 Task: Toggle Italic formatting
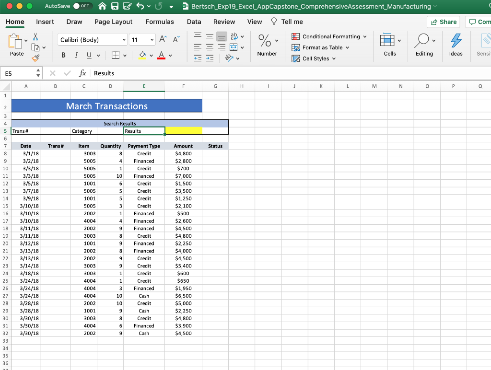76,55
